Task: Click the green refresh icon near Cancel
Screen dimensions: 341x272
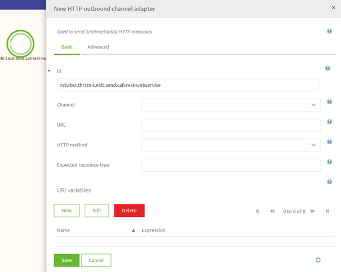Action: [318, 260]
